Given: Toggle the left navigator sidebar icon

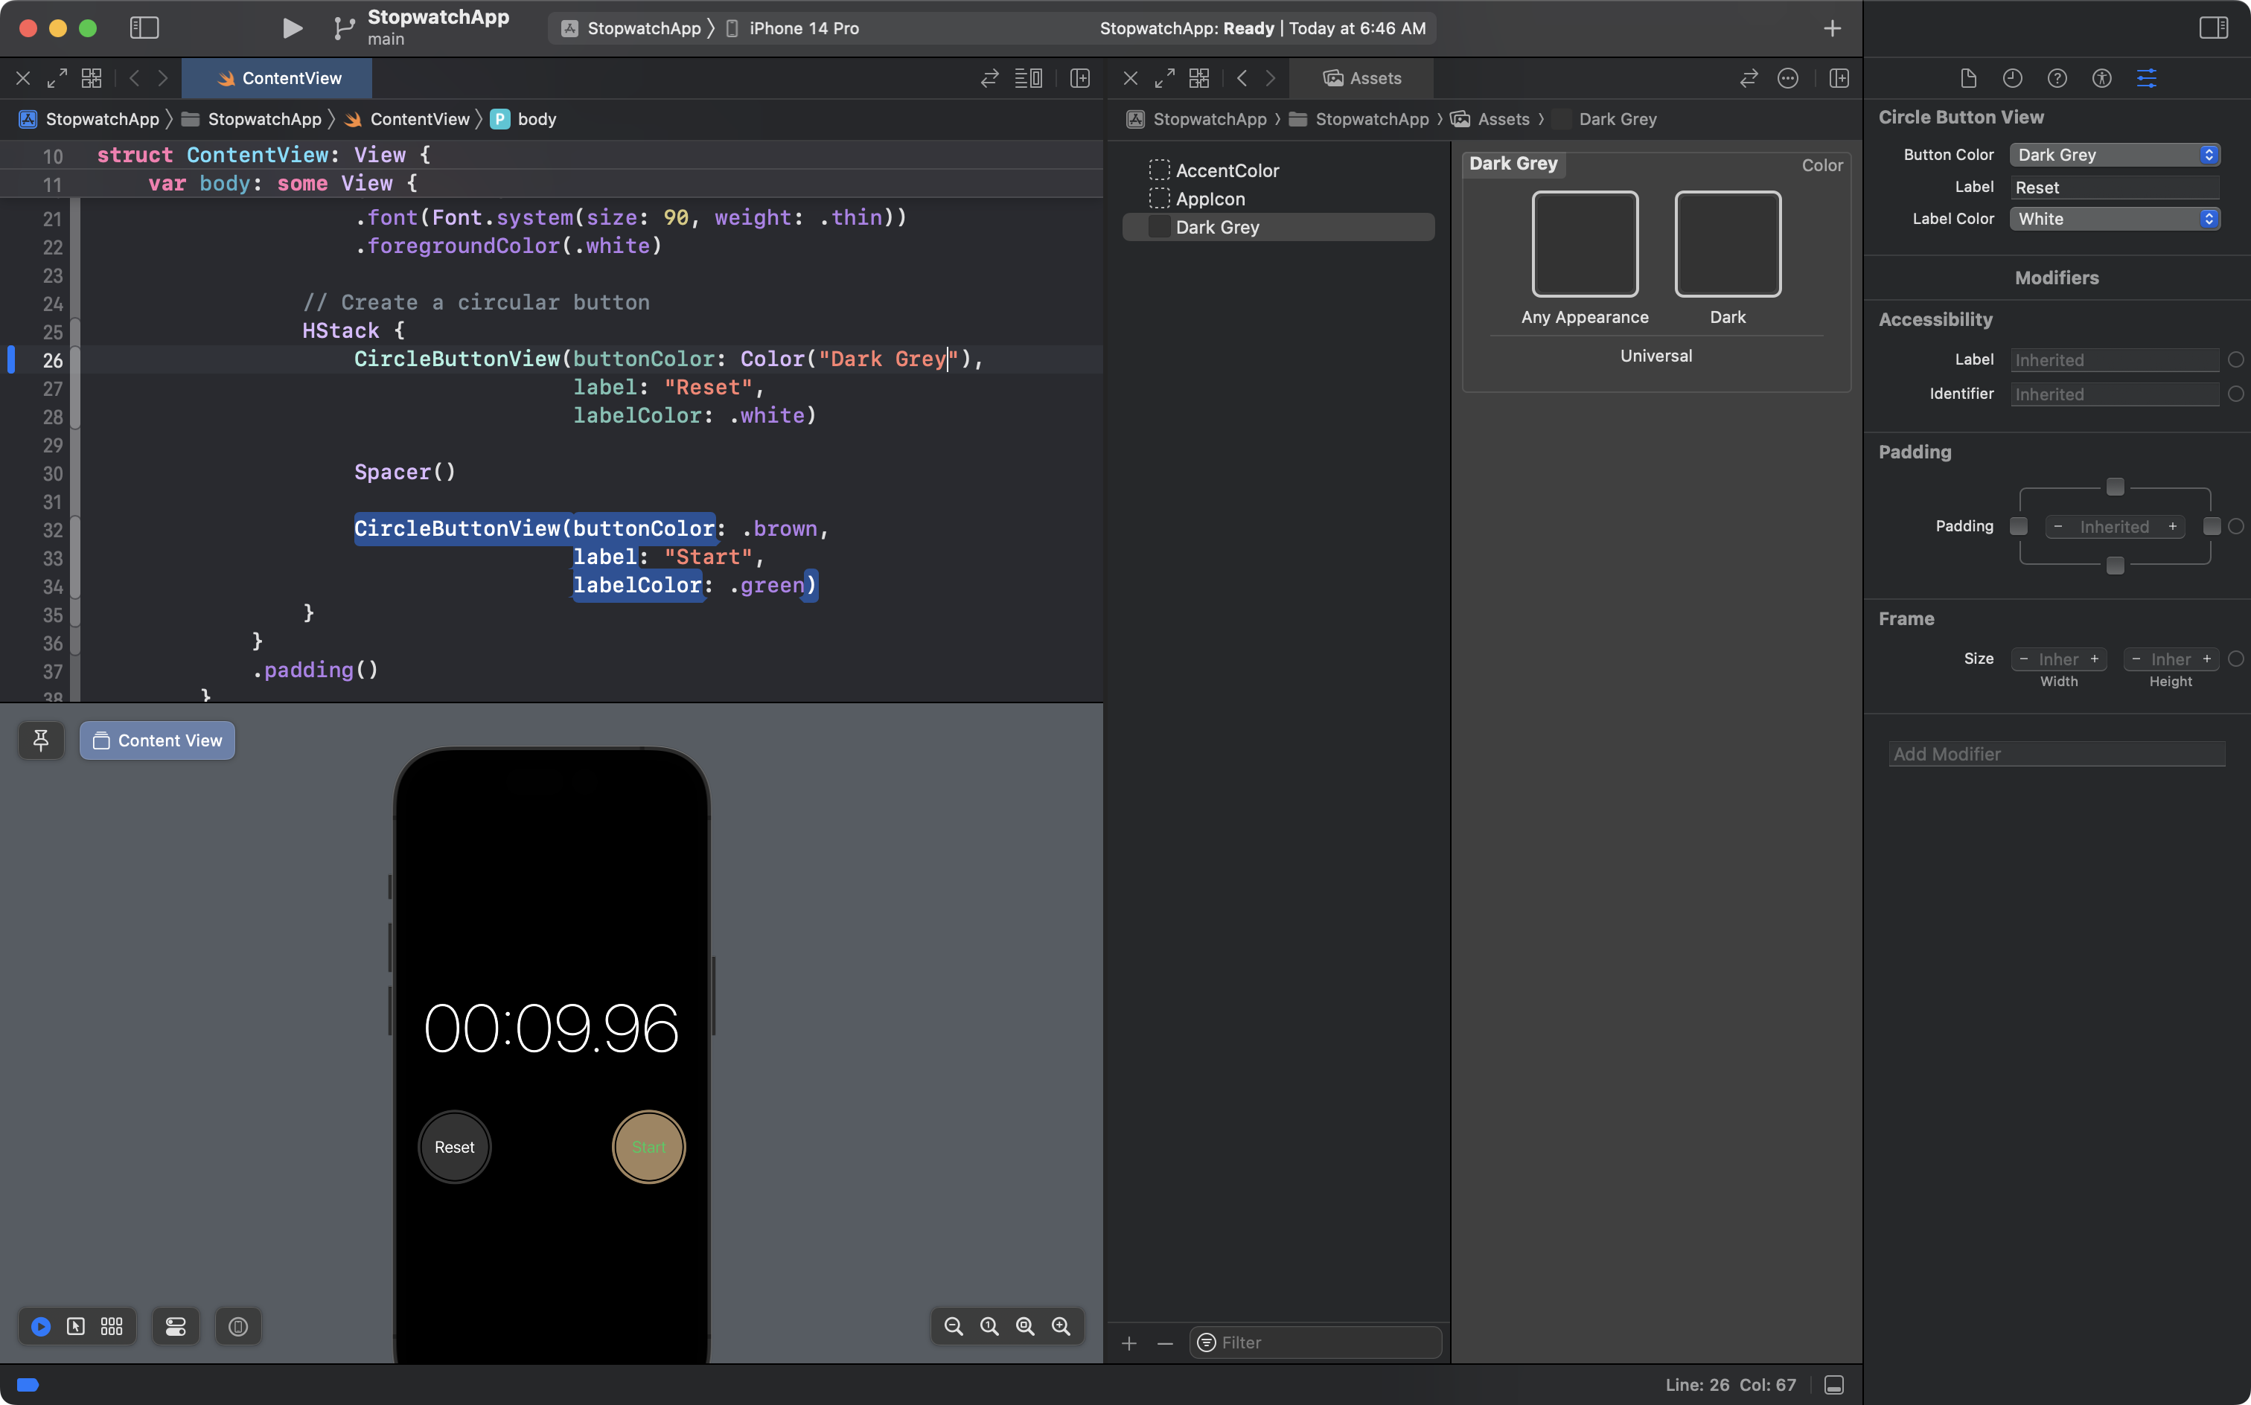Looking at the screenshot, I should [144, 28].
